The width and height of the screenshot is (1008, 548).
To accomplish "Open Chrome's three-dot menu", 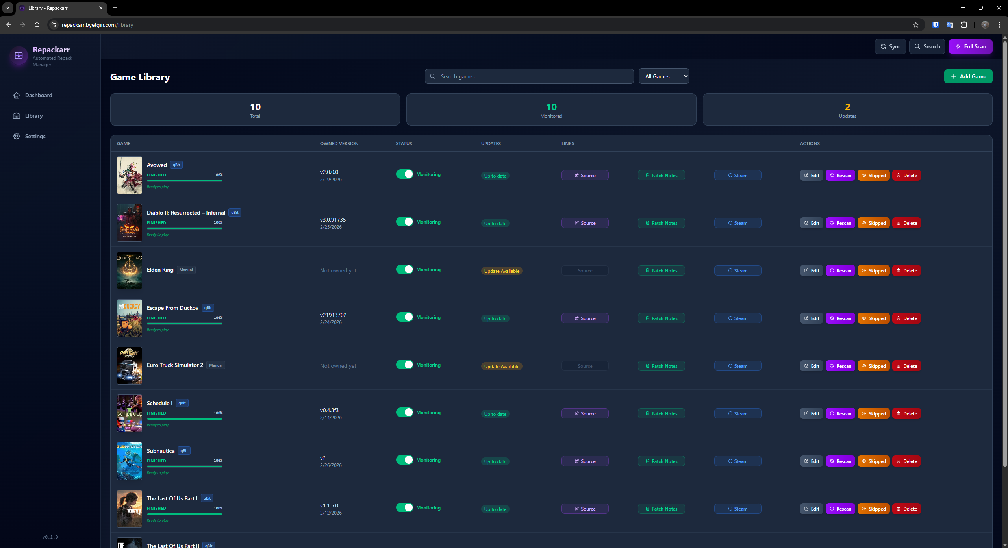I will [x=999, y=25].
